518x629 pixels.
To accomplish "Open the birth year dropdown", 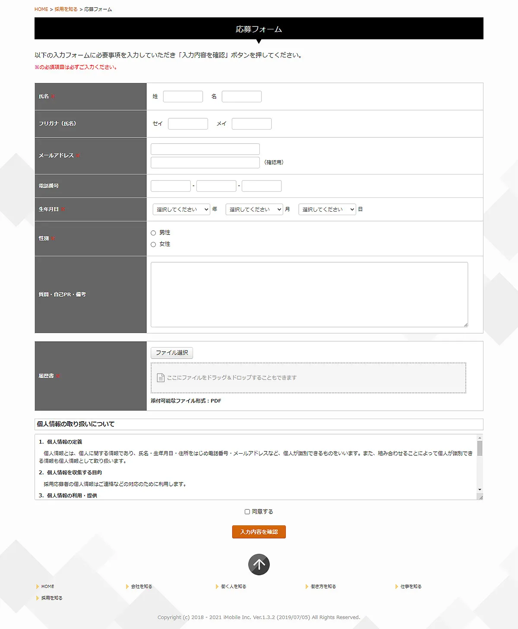I will (x=181, y=209).
